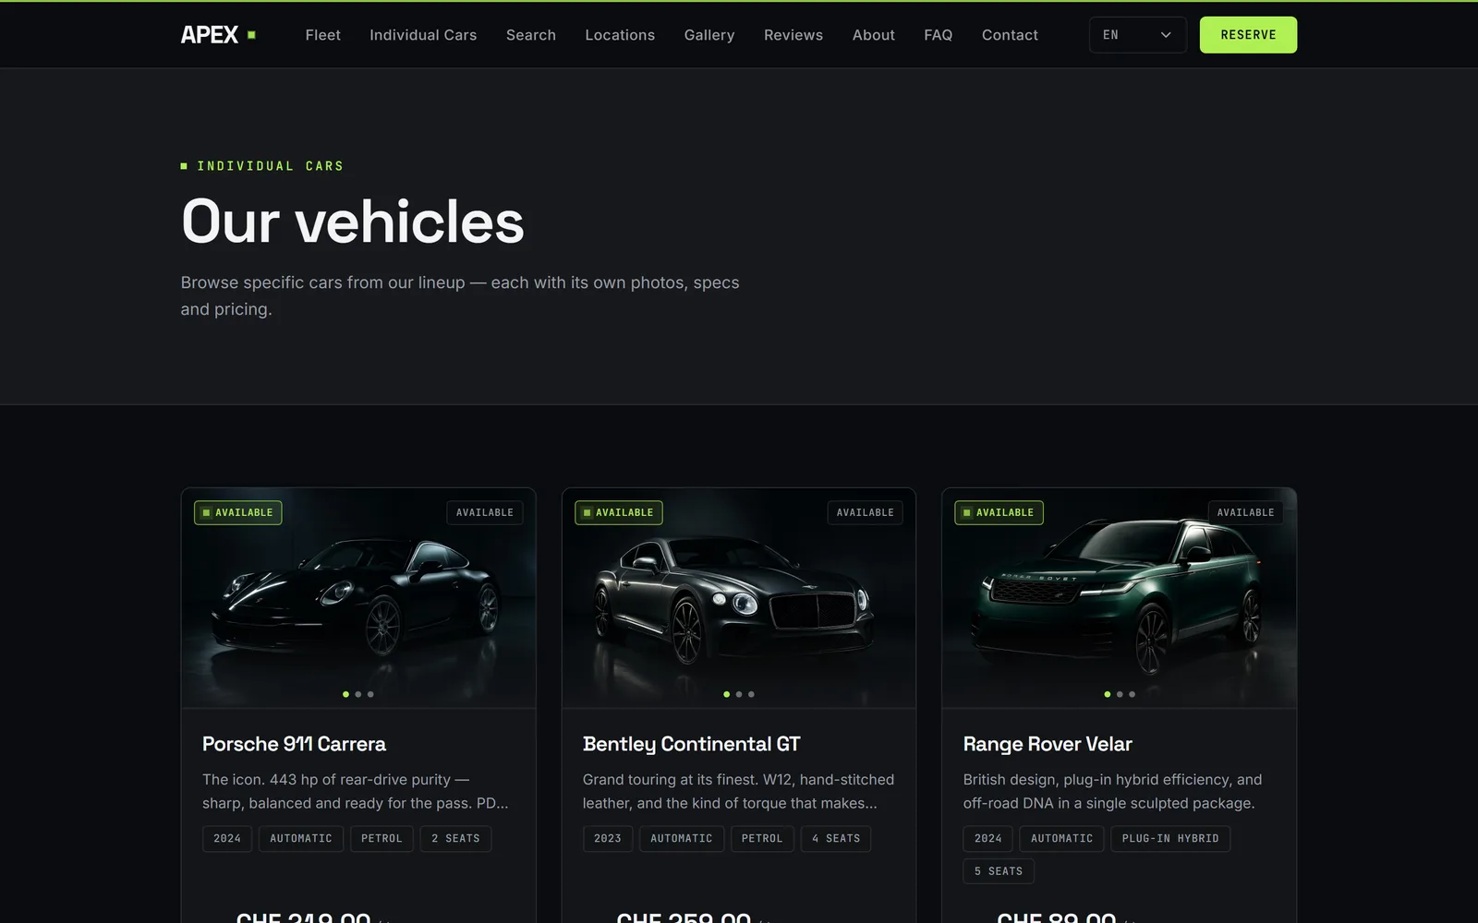Click the green RESERVE button

click(x=1248, y=35)
